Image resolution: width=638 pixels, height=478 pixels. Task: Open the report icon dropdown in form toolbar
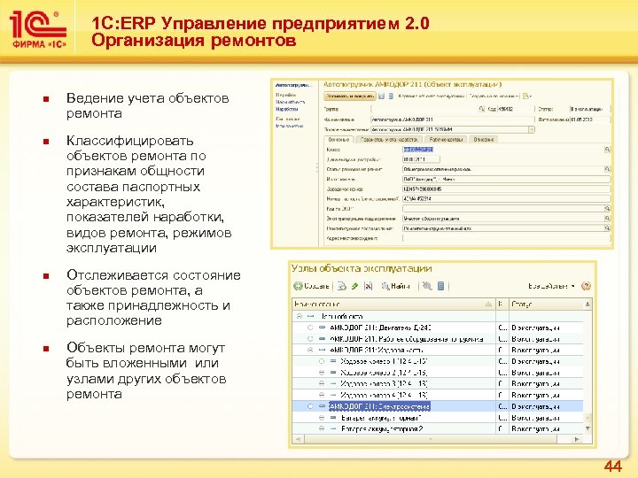click(x=527, y=96)
